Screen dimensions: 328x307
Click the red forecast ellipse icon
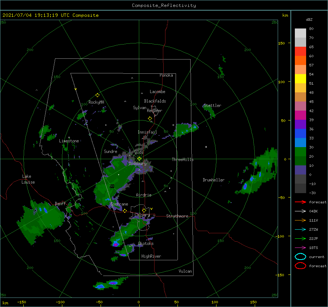pos(300,266)
